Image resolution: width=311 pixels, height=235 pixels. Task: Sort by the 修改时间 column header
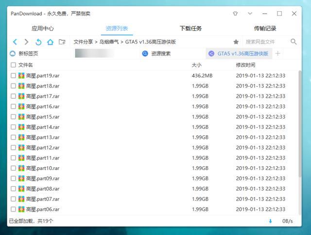[x=245, y=65]
